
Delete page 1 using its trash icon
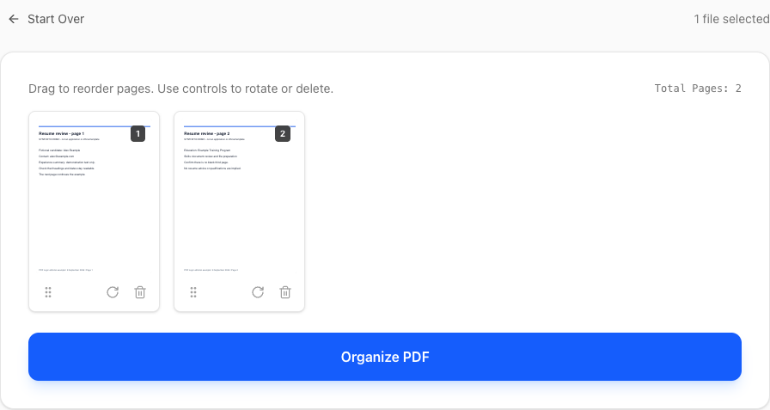click(140, 292)
